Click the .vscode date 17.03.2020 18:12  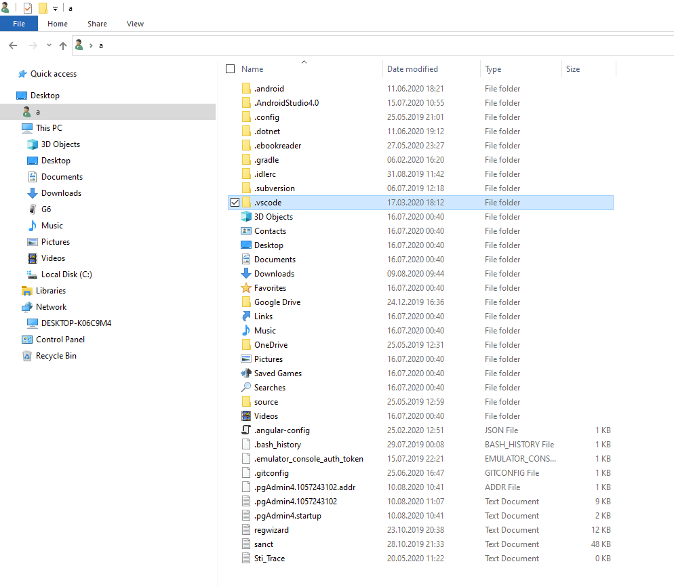point(416,203)
